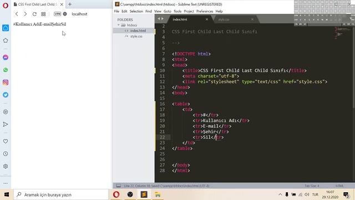Click the E-mail text on line 20

[x=211, y=126]
